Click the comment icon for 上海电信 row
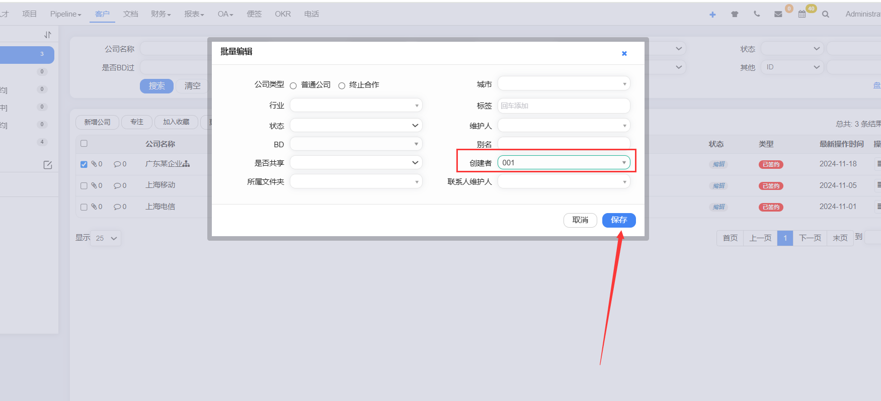Image resolution: width=881 pixels, height=401 pixels. pos(117,207)
